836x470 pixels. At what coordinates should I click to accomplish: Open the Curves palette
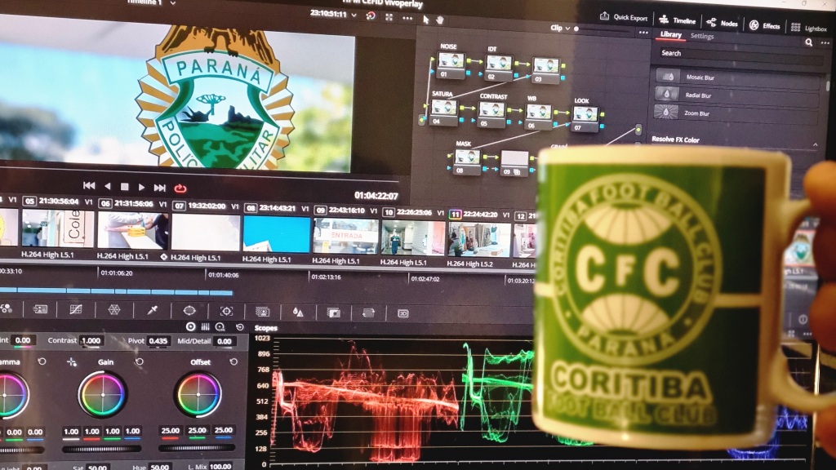(x=76, y=310)
